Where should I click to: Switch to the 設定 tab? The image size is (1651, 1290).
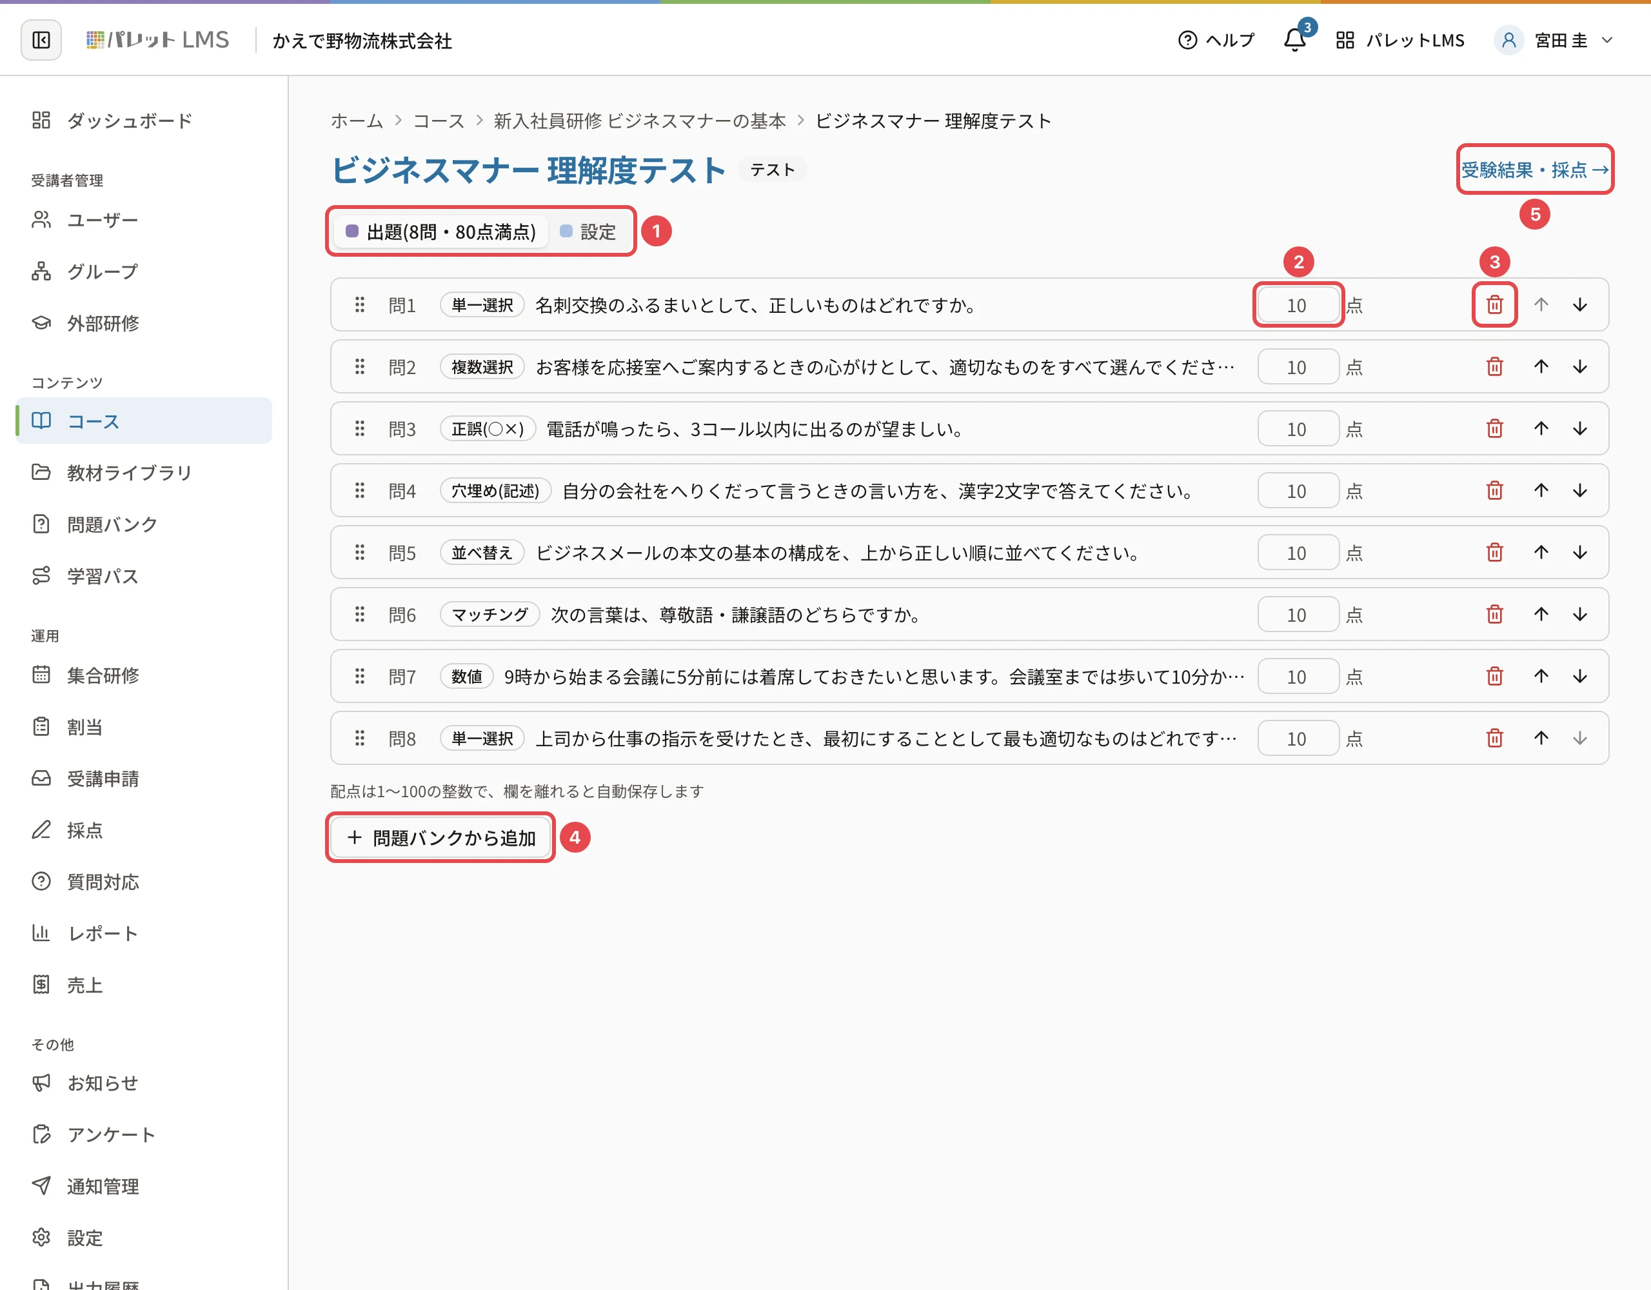(588, 232)
